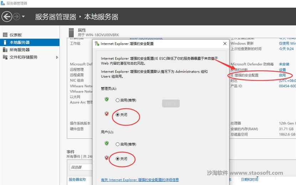Click the 属性 server tile icon

71,32
